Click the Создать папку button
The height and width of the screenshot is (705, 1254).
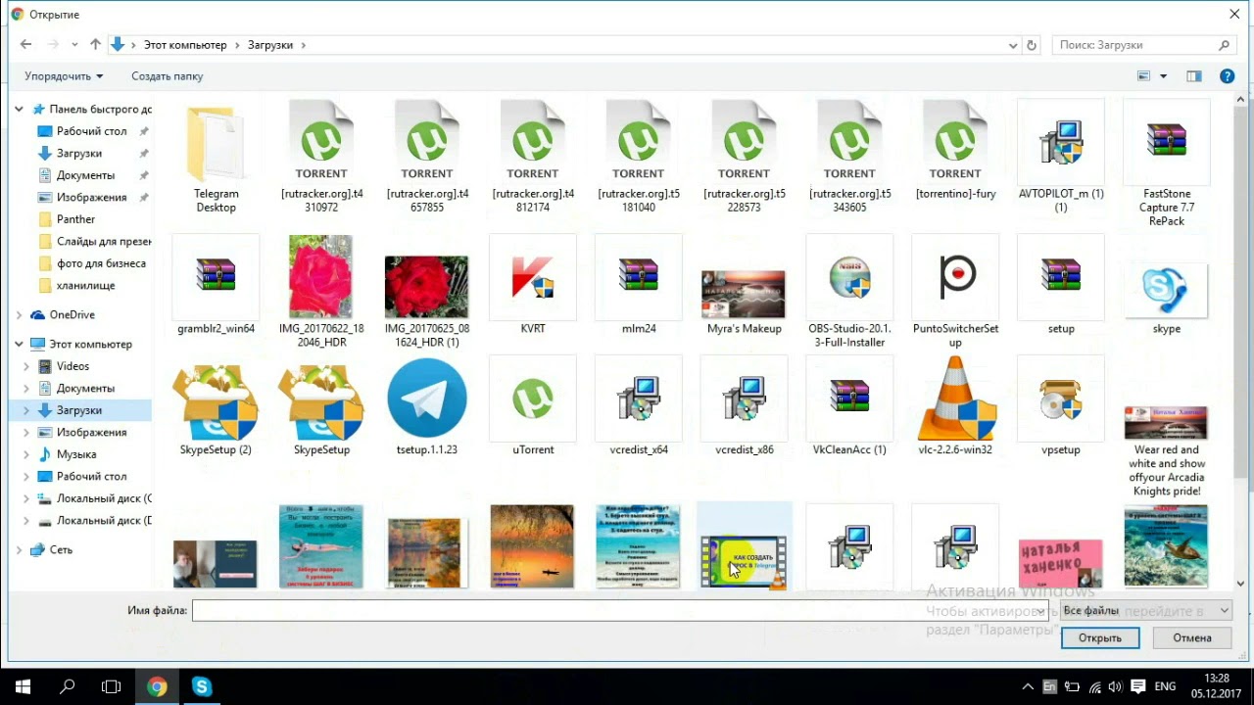point(168,76)
